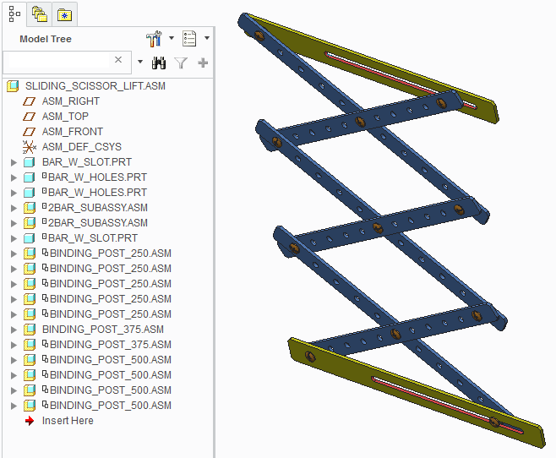Click the funnel filter icon

click(181, 63)
